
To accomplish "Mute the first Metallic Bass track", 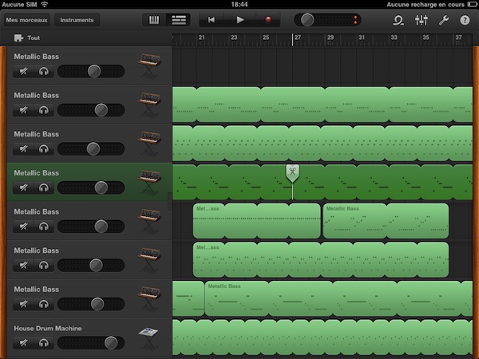I will tap(23, 72).
